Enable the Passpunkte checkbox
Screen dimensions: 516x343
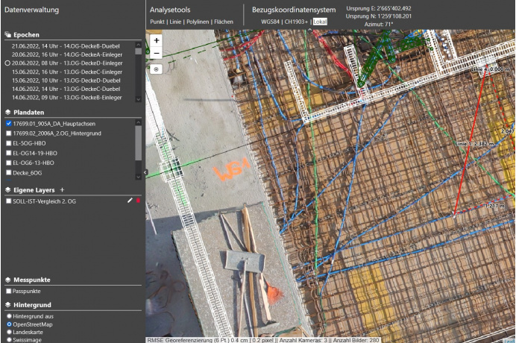8,291
